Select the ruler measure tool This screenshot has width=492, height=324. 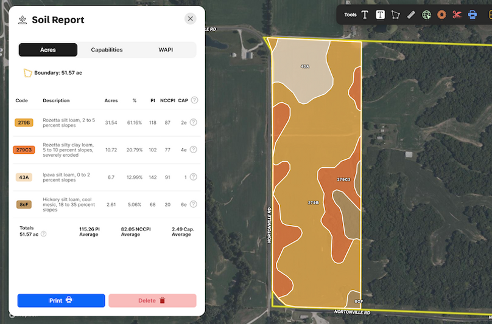click(x=411, y=15)
